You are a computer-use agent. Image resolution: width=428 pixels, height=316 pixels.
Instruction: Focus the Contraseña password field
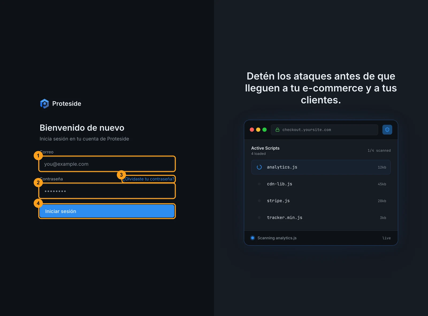107,191
